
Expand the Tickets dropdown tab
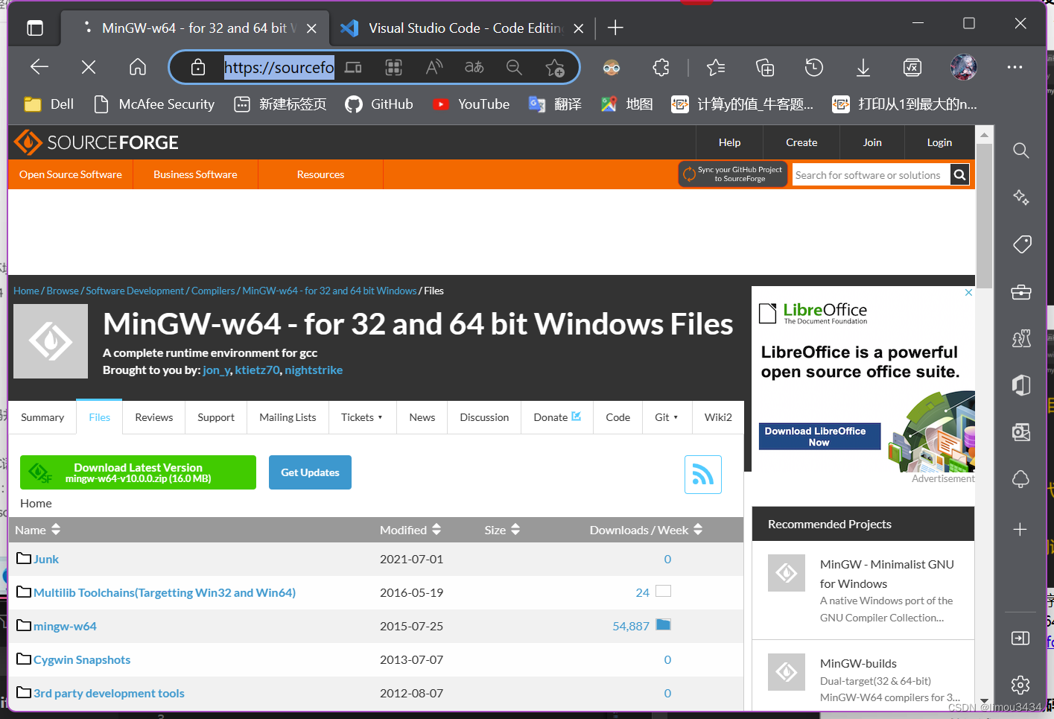pos(362,417)
